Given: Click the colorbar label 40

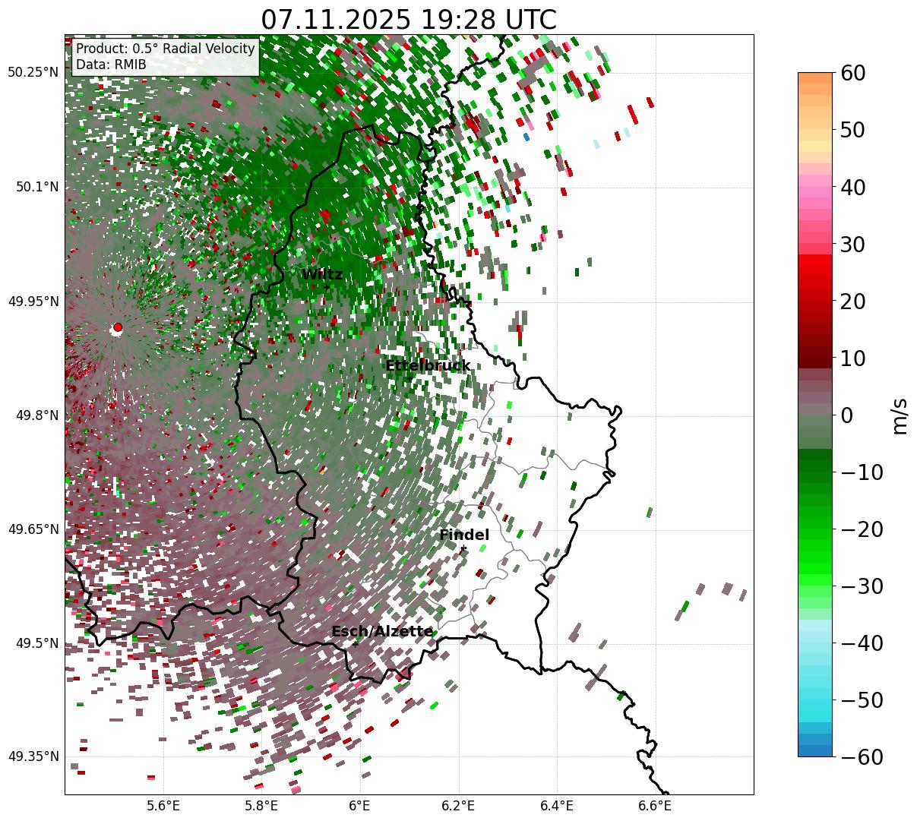Looking at the screenshot, I should [x=852, y=187].
